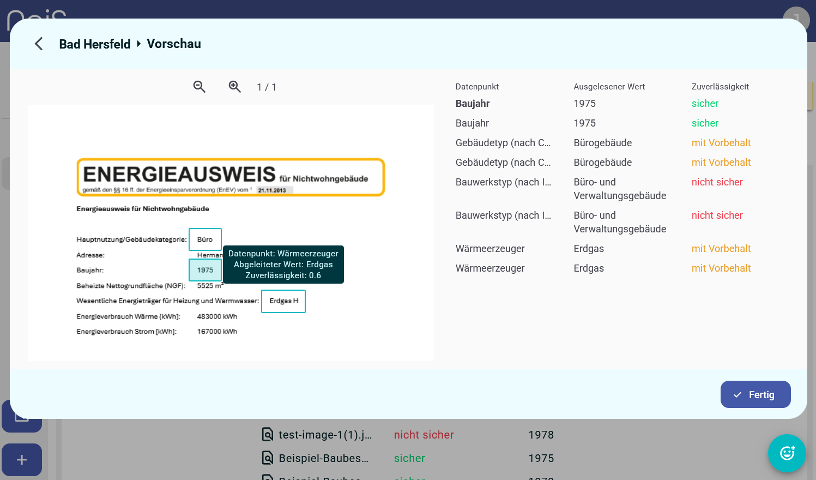The width and height of the screenshot is (816, 480).
Task: Open file icon next to Beispiel-Baubes… sicher 1975
Action: tap(268, 458)
